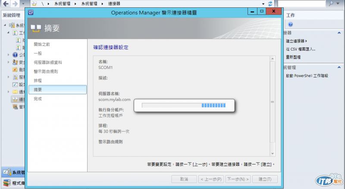Image resolution: width=345 pixels, height=189 pixels.
Task: Click the 建立(T) button
Action: [265, 179]
